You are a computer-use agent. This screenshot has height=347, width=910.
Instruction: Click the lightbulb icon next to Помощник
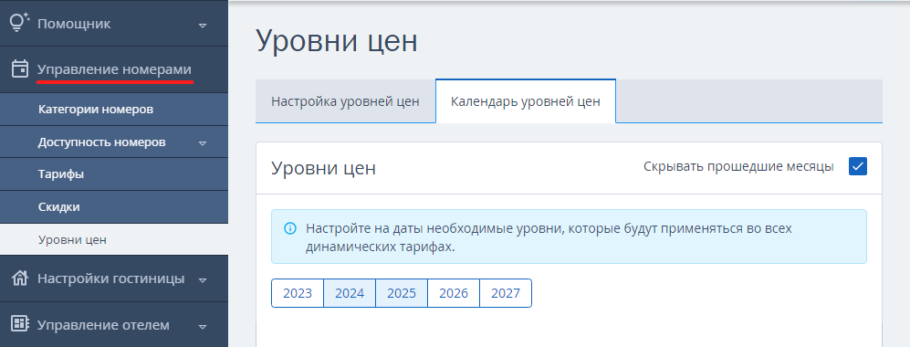click(x=20, y=22)
